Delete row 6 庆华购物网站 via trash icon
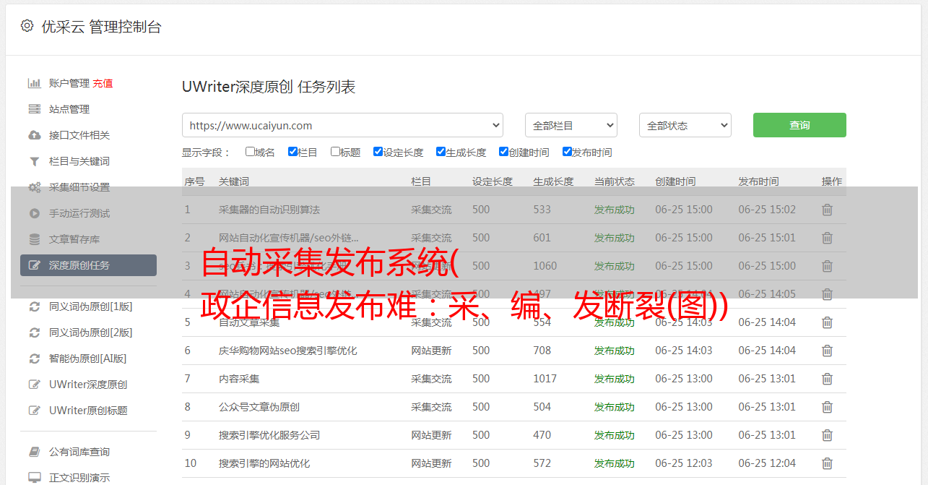 828,351
